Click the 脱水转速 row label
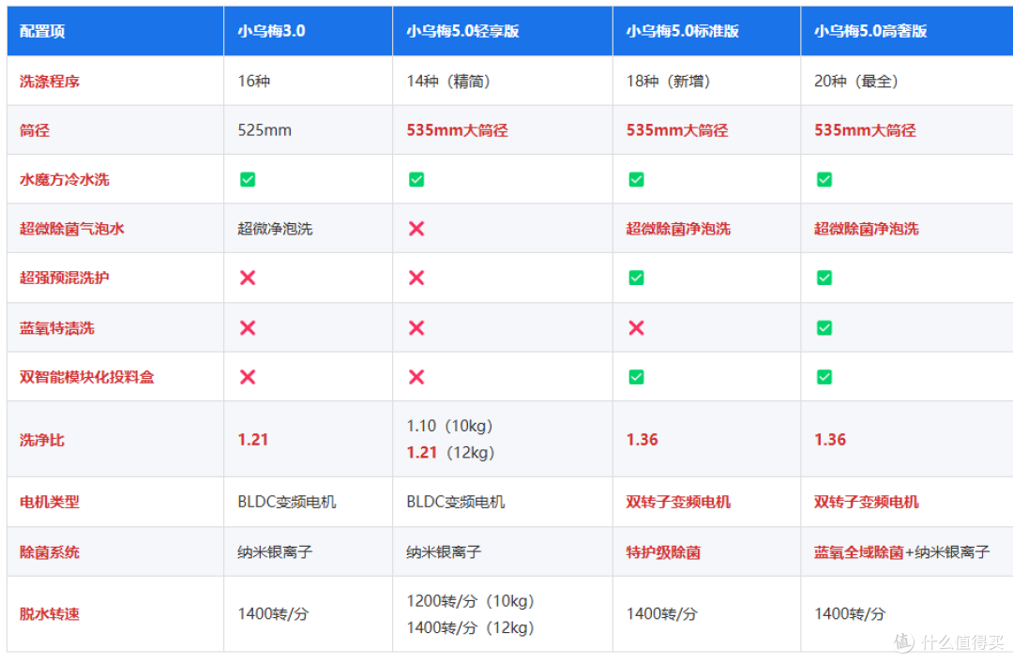Screen dimensions: 1013x663 pyautogui.click(x=49, y=614)
